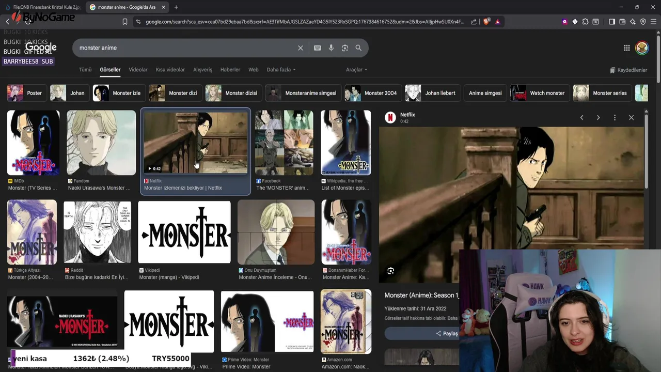The width and height of the screenshot is (661, 372).
Task: Open the Google apps grid
Action: click(627, 48)
